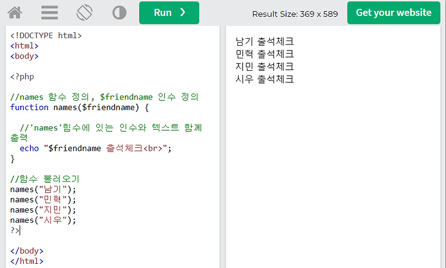Select output line 지민 출석체크
Screen dimensions: 446x268
coord(265,67)
